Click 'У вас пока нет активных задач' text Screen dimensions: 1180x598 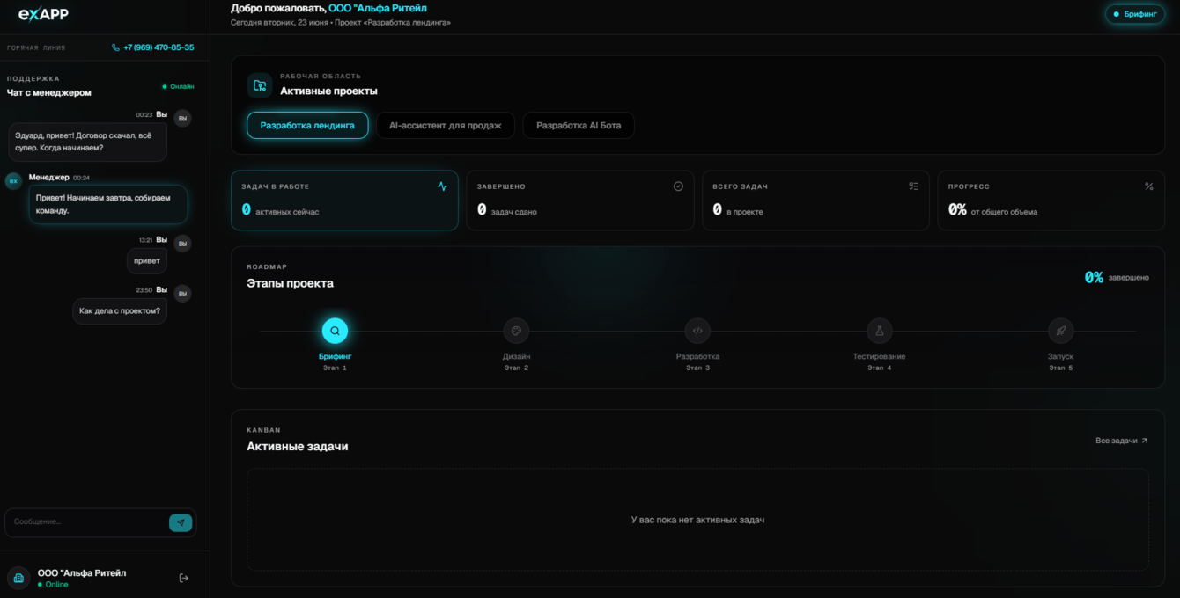click(697, 520)
